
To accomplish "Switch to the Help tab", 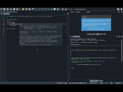I will point(98,34).
